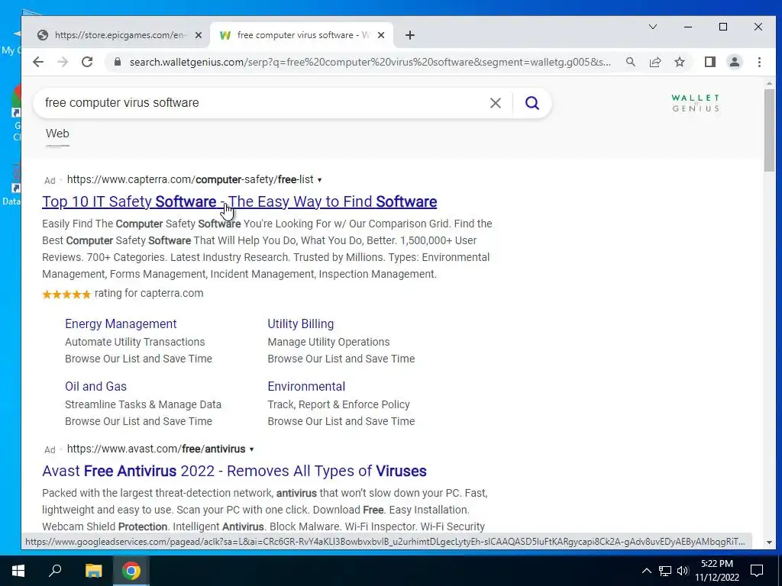This screenshot has height=586, width=782.
Task: Open Avast Free Antivirus 2022 link
Action: click(234, 472)
